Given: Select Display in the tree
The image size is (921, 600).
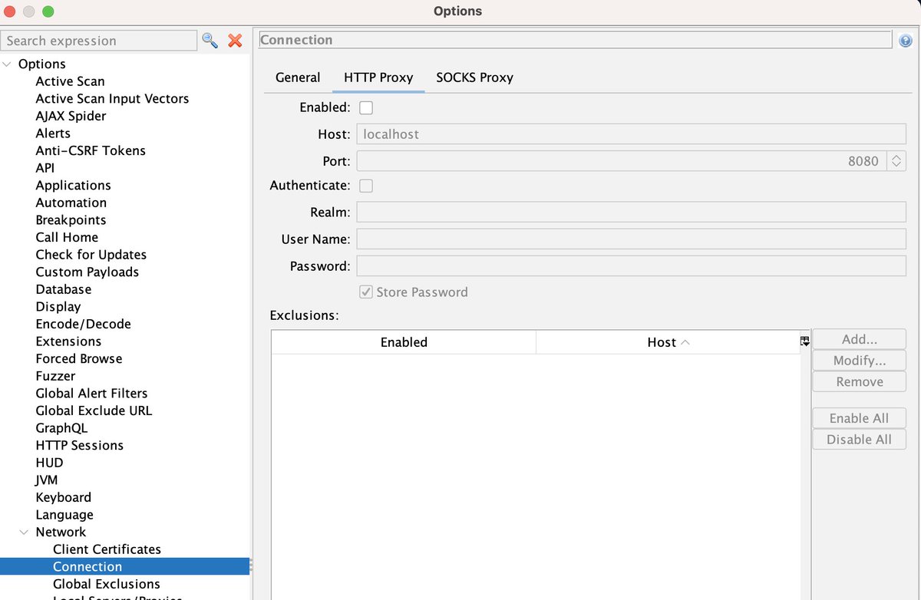Looking at the screenshot, I should coord(58,306).
